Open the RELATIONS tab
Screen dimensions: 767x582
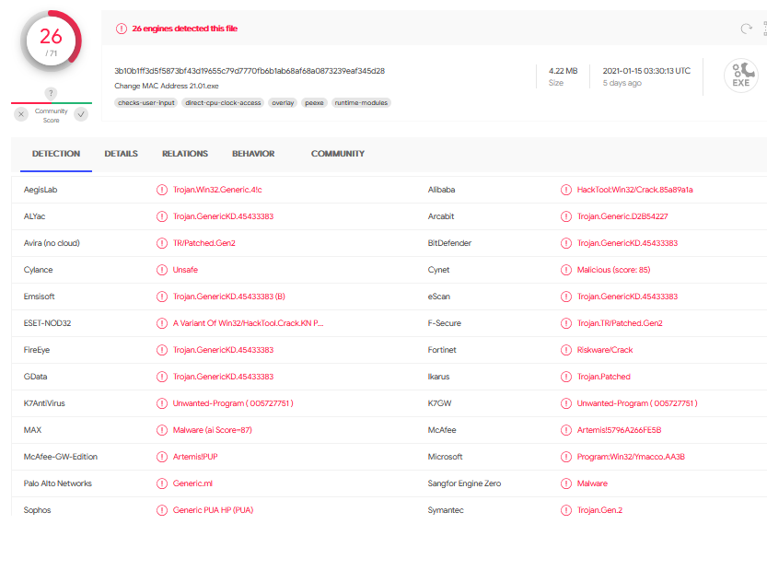click(x=185, y=154)
